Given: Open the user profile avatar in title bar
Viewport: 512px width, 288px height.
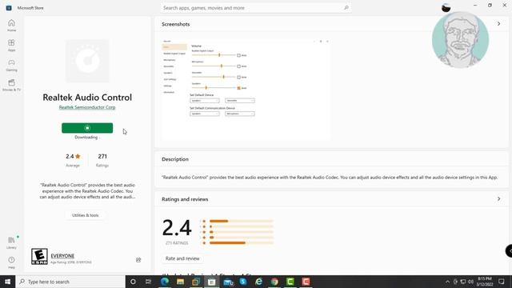Looking at the screenshot, I should coord(446,7).
